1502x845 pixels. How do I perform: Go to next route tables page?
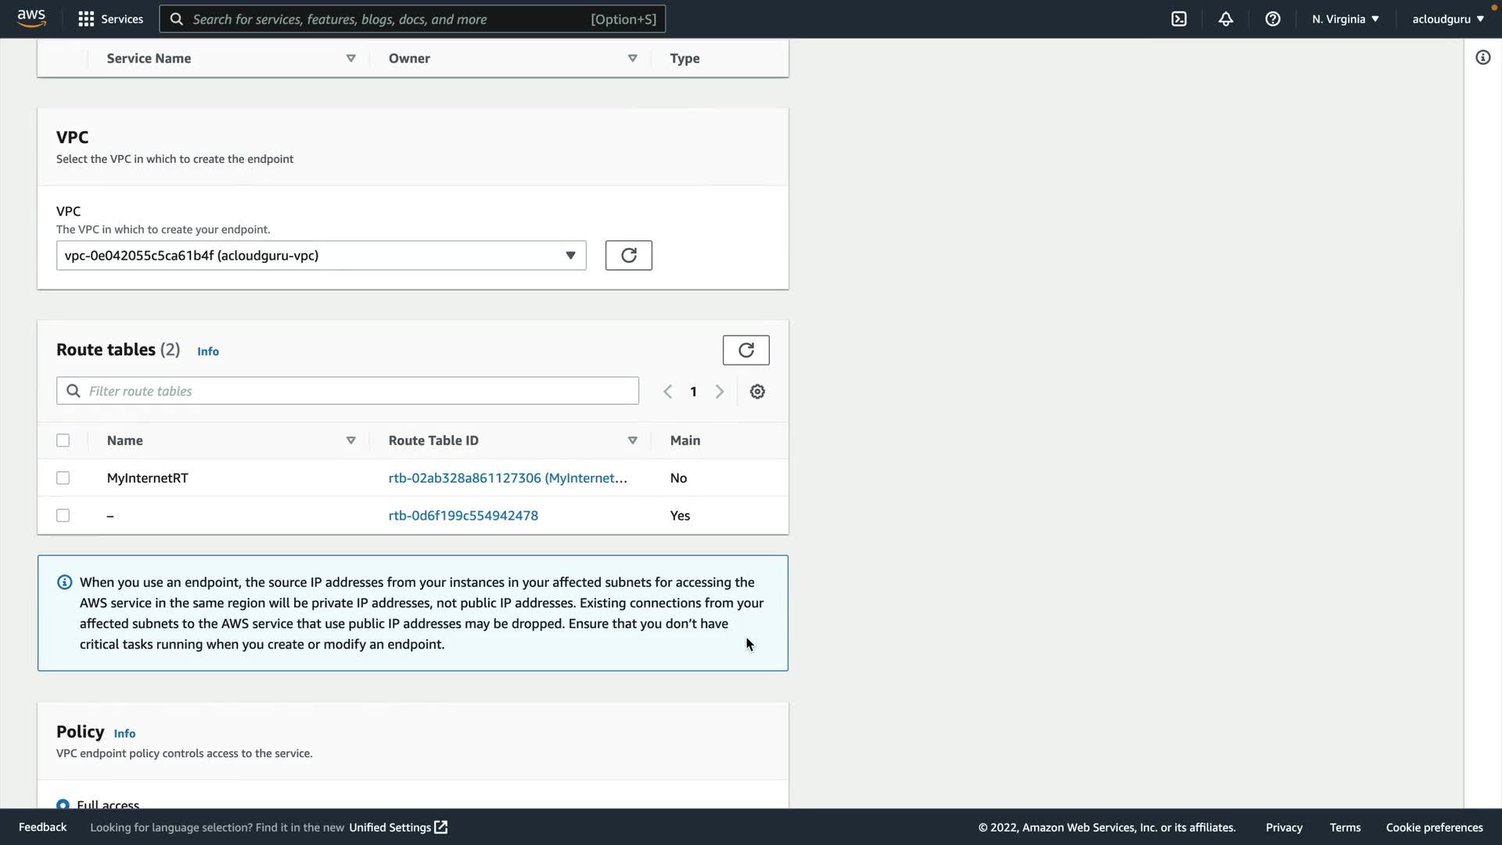click(x=720, y=391)
